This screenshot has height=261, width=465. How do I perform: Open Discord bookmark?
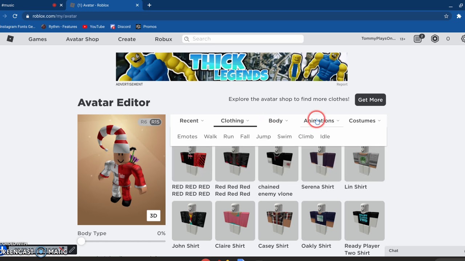click(x=121, y=26)
